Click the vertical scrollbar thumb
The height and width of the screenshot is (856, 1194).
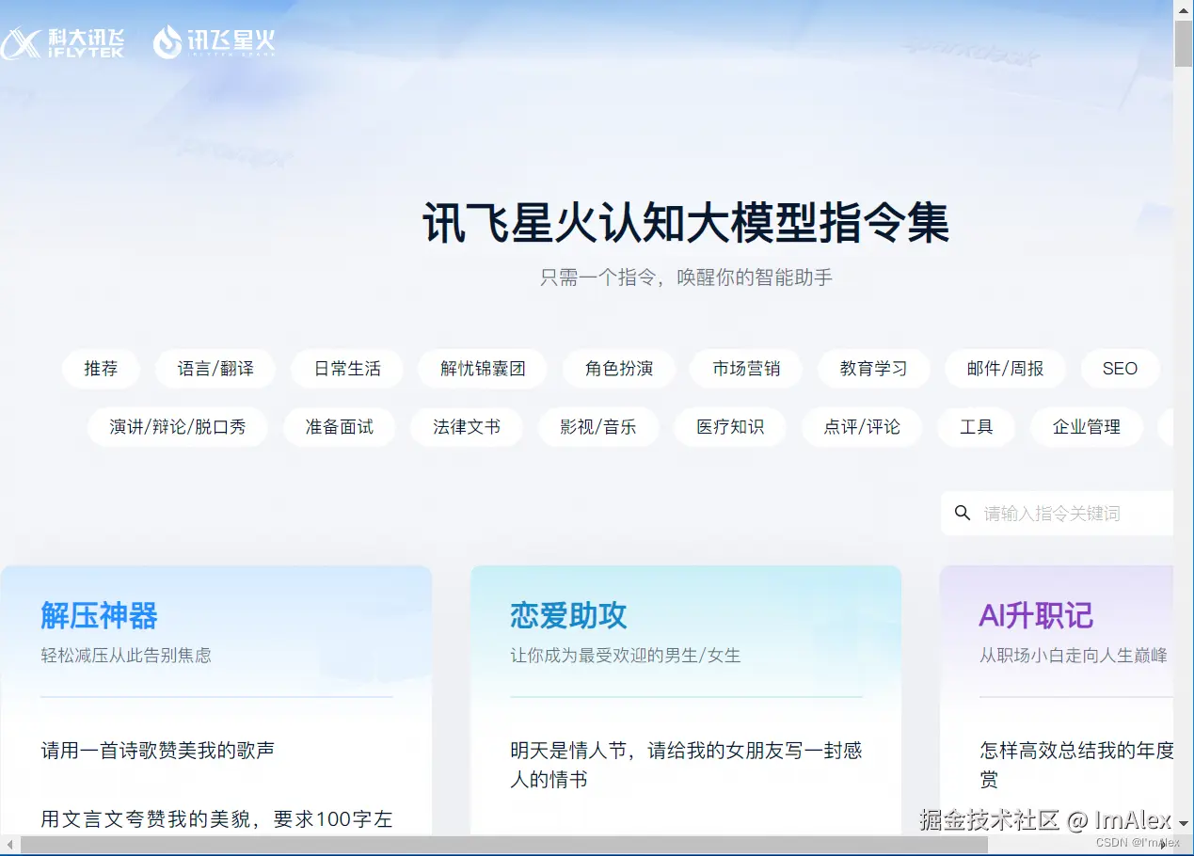click(1184, 43)
